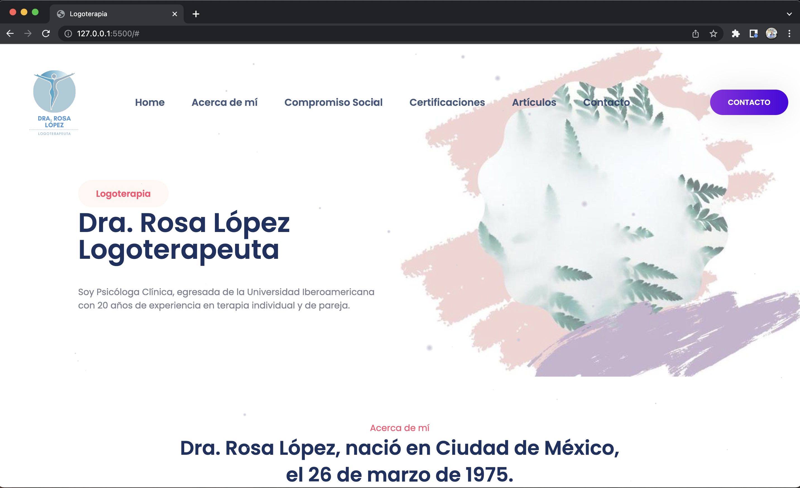Click the Dra. Rosa López logo
800x488 pixels.
coord(54,102)
